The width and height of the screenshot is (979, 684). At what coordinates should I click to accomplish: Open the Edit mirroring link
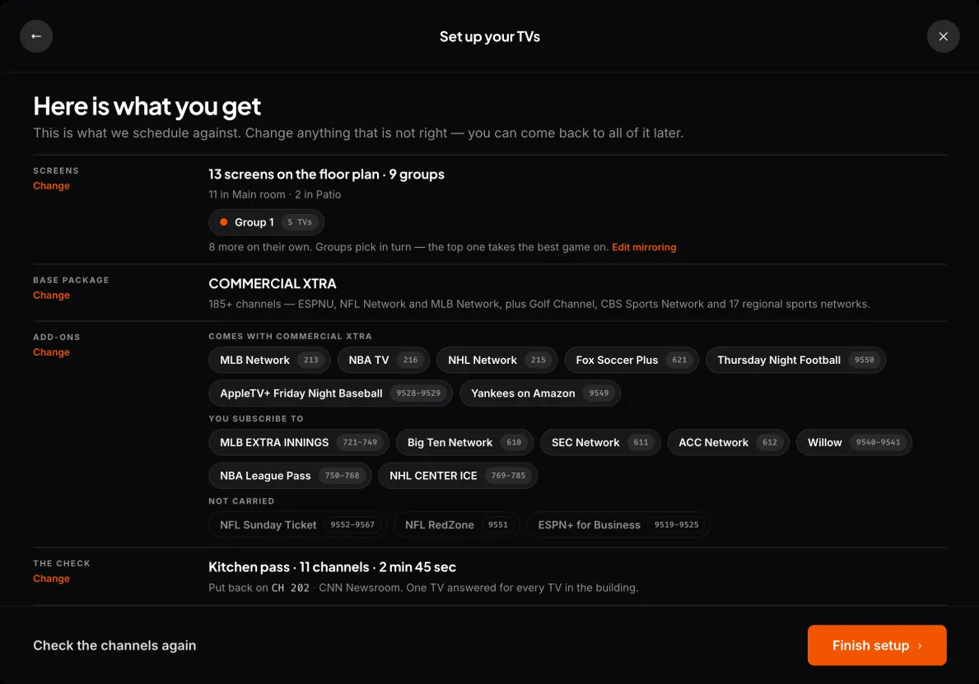tap(644, 247)
